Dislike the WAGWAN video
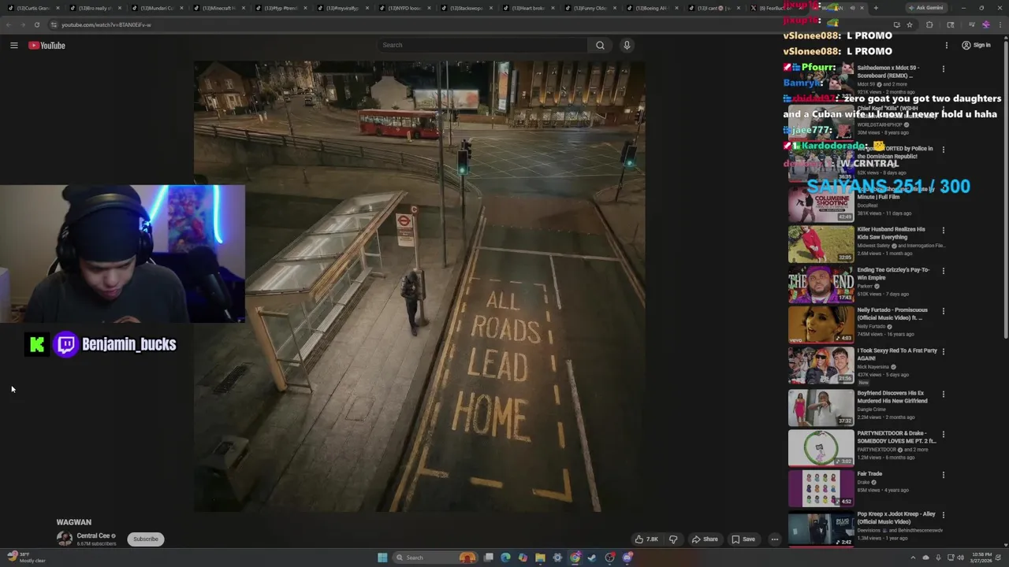The height and width of the screenshot is (567, 1009). [673, 539]
